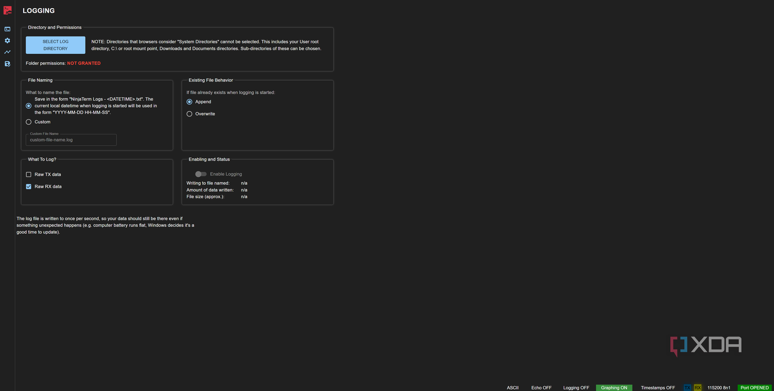
Task: Click the red NOT GRANTED permission text
Action: coord(84,63)
